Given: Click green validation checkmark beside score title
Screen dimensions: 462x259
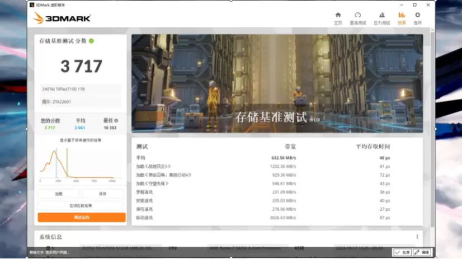Looking at the screenshot, I should click(91, 41).
